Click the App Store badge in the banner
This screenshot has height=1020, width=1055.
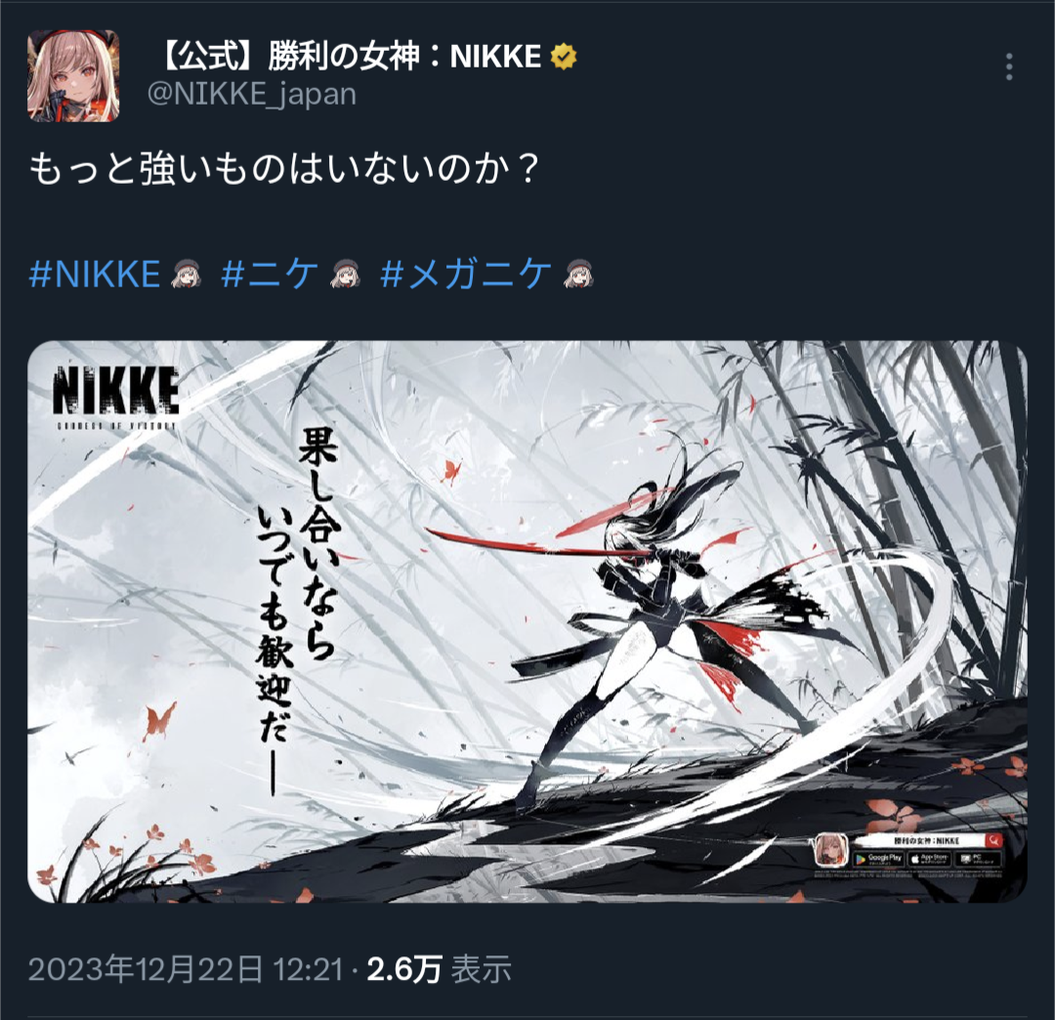pyautogui.click(x=929, y=859)
